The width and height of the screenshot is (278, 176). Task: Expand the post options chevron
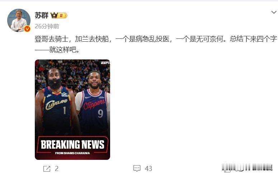click(274, 12)
